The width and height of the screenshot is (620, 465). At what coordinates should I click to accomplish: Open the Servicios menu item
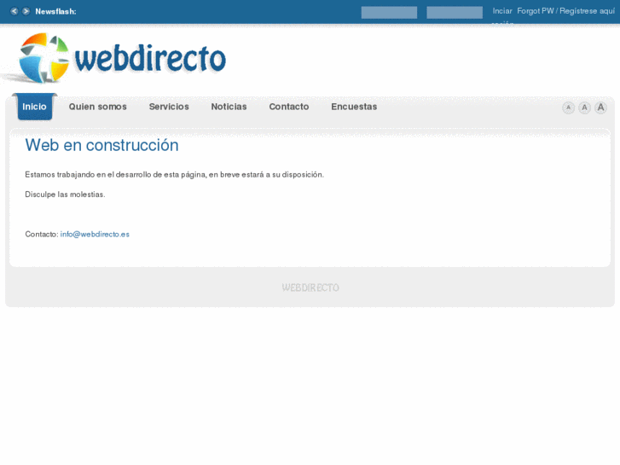(169, 107)
